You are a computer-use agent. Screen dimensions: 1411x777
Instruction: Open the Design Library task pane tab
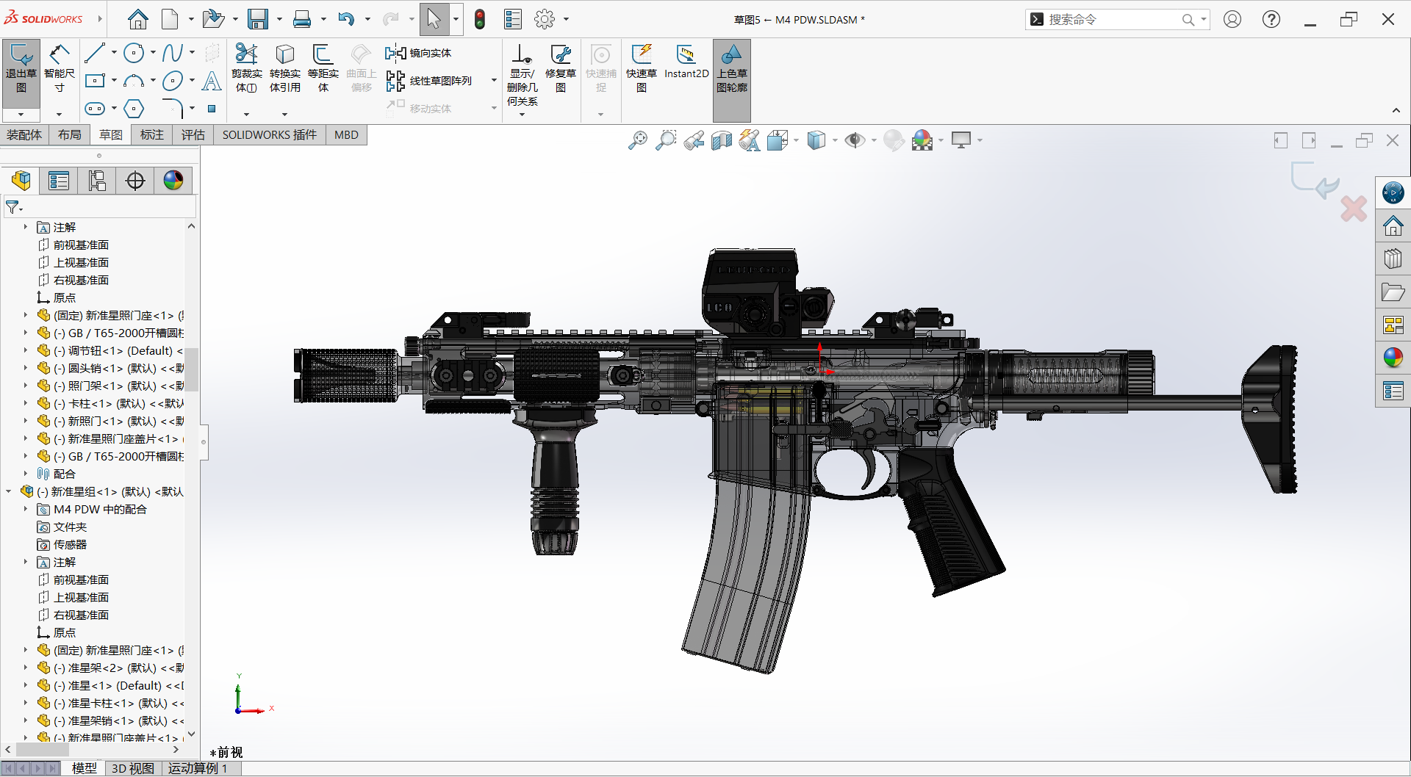1393,259
